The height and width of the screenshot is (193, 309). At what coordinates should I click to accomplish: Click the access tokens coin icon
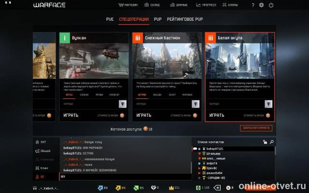(x=145, y=129)
